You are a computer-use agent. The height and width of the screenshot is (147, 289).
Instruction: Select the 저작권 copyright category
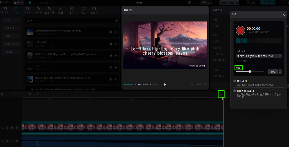pos(10,36)
